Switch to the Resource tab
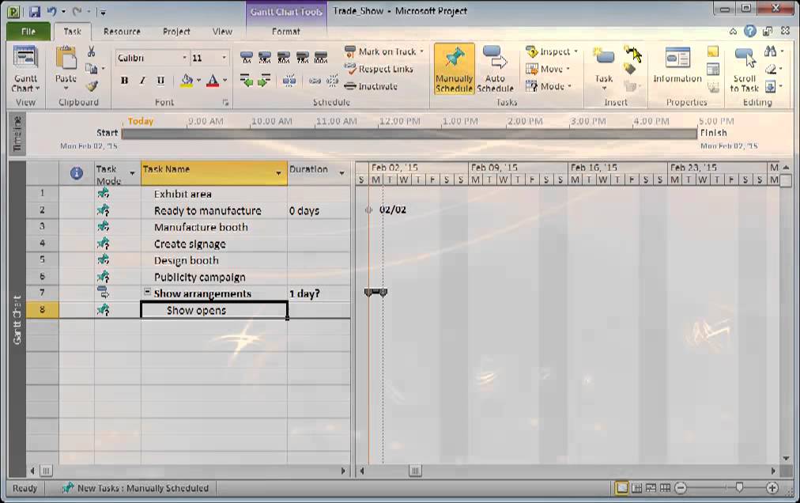The image size is (800, 503). point(122,32)
